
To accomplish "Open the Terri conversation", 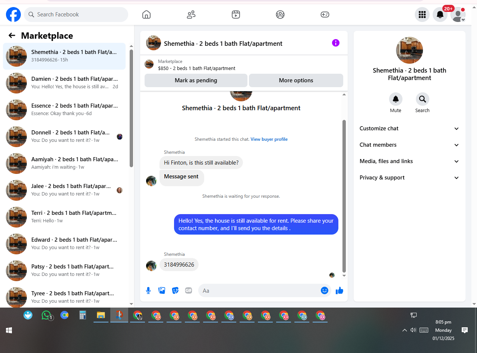I will (64, 217).
